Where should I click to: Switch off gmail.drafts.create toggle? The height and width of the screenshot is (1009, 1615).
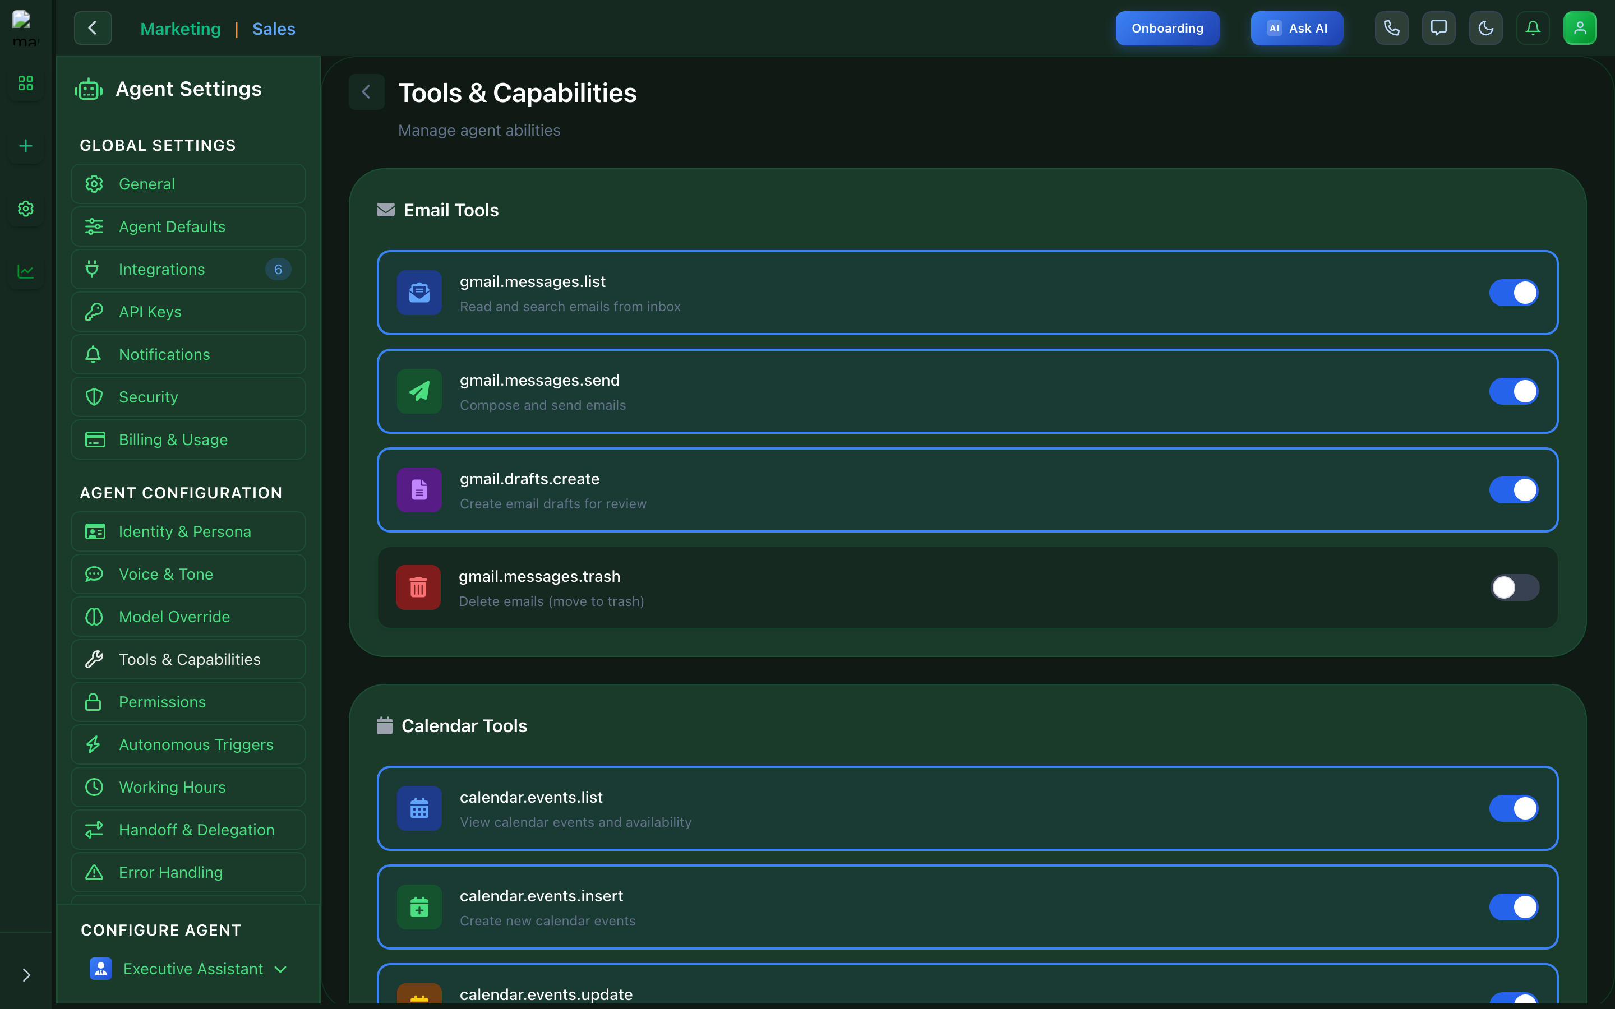[1514, 490]
